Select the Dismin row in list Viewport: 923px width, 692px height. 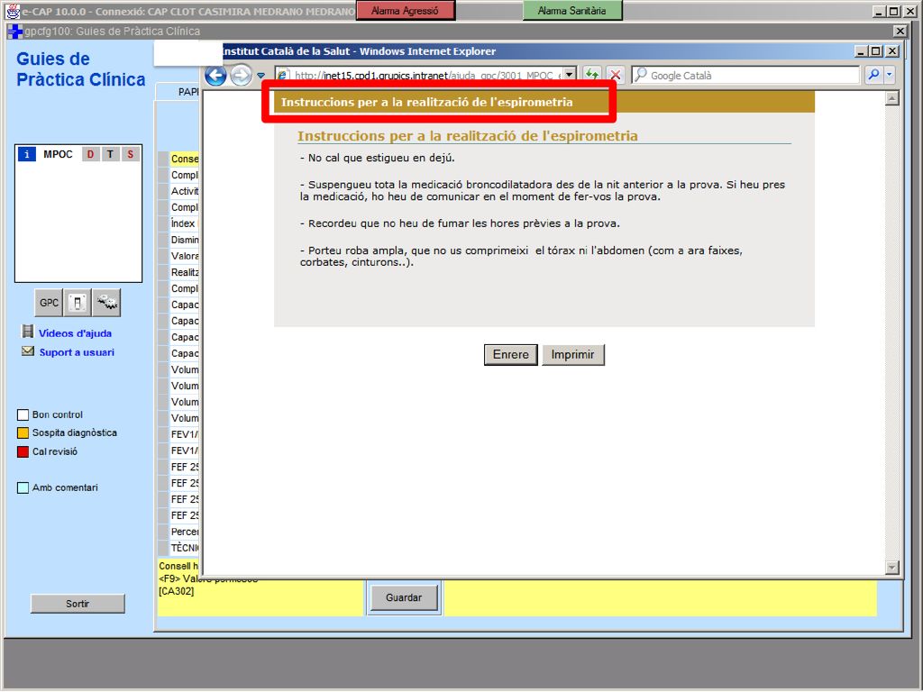[x=184, y=240]
